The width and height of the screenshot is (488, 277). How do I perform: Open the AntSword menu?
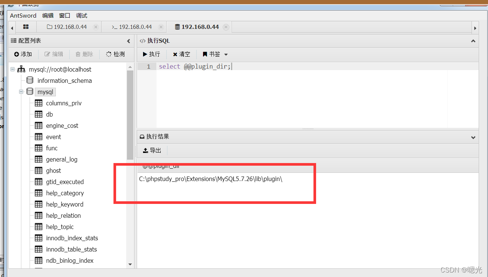tap(23, 15)
